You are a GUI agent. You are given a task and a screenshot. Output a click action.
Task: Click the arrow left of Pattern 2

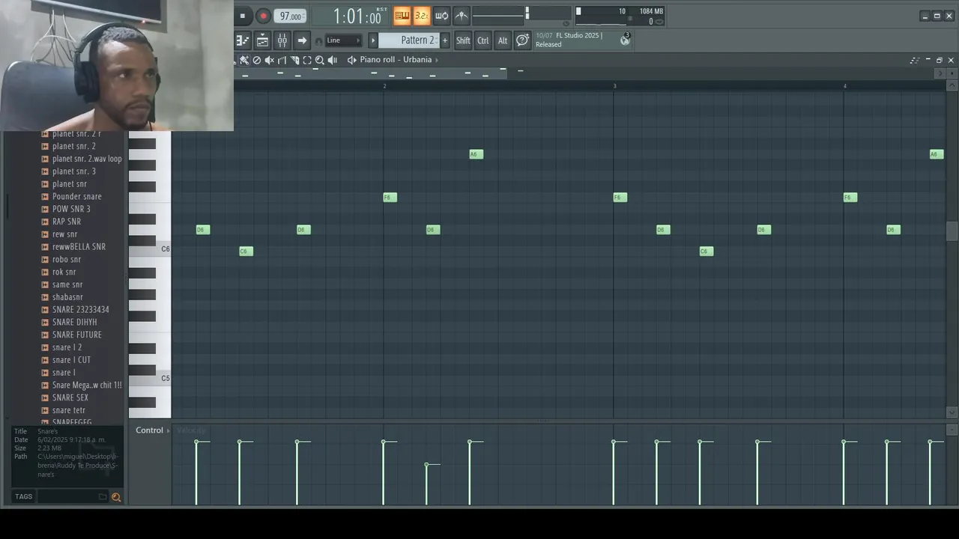click(x=373, y=40)
